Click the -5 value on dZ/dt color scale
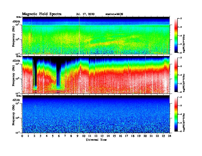Viewport: 202px width, 156px height. pyautogui.click(x=181, y=123)
